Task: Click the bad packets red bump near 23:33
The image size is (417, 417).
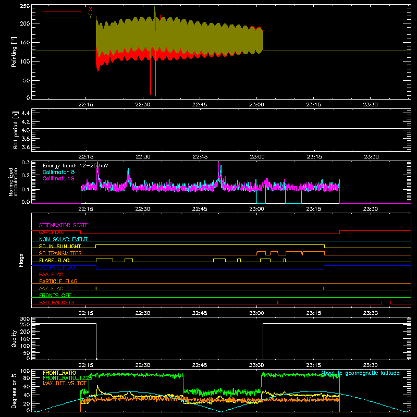Action: point(386,302)
